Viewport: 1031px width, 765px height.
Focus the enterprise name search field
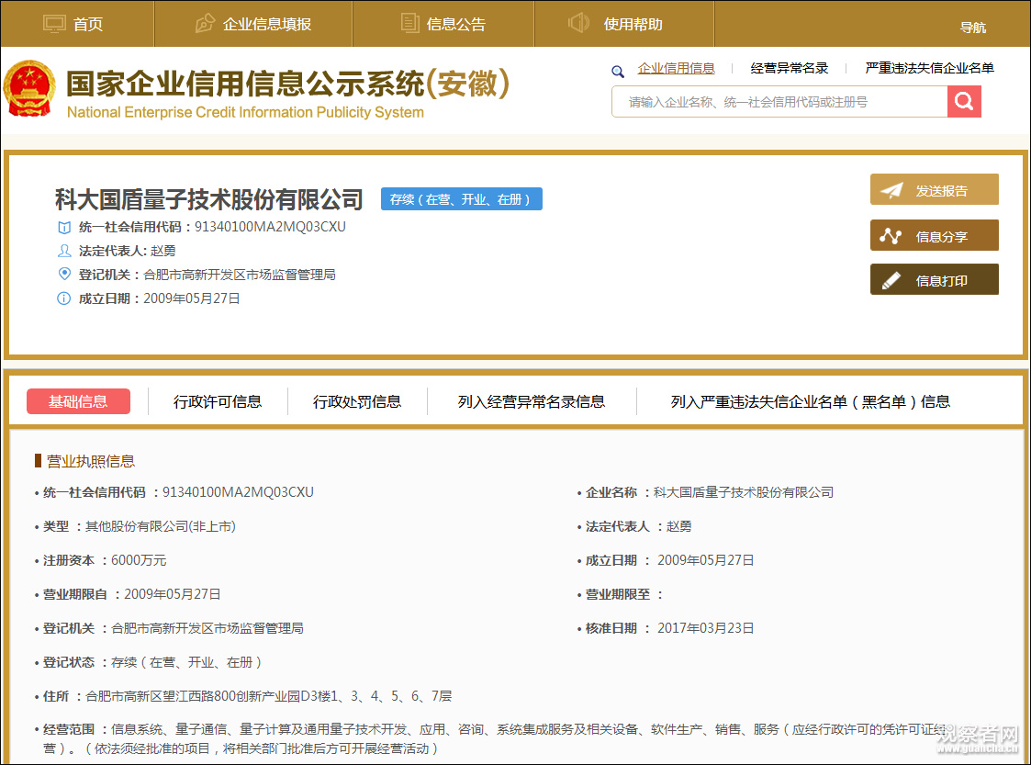[779, 102]
